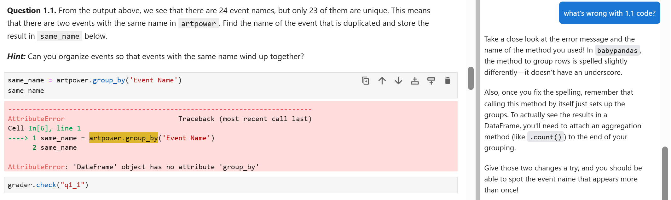The image size is (671, 200).
Task: Click the babypandas inline code in chat reply
Action: [x=617, y=50]
